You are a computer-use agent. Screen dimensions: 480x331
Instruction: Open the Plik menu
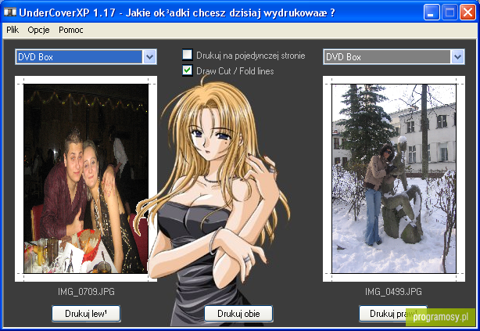coord(13,30)
